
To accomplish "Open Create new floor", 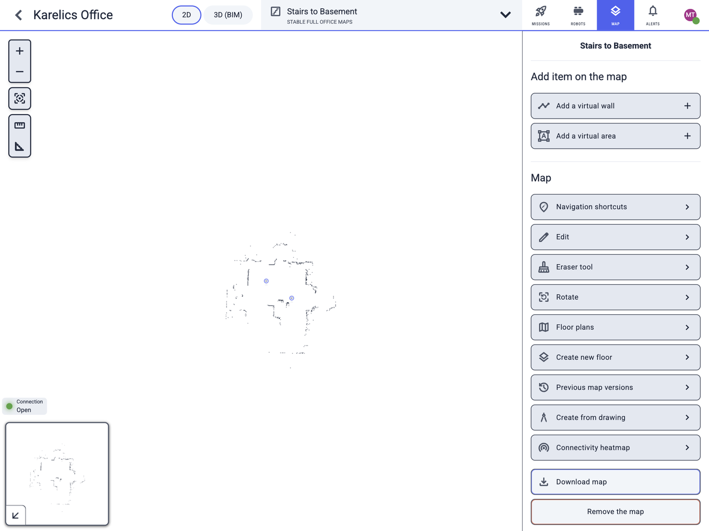I will coord(616,357).
